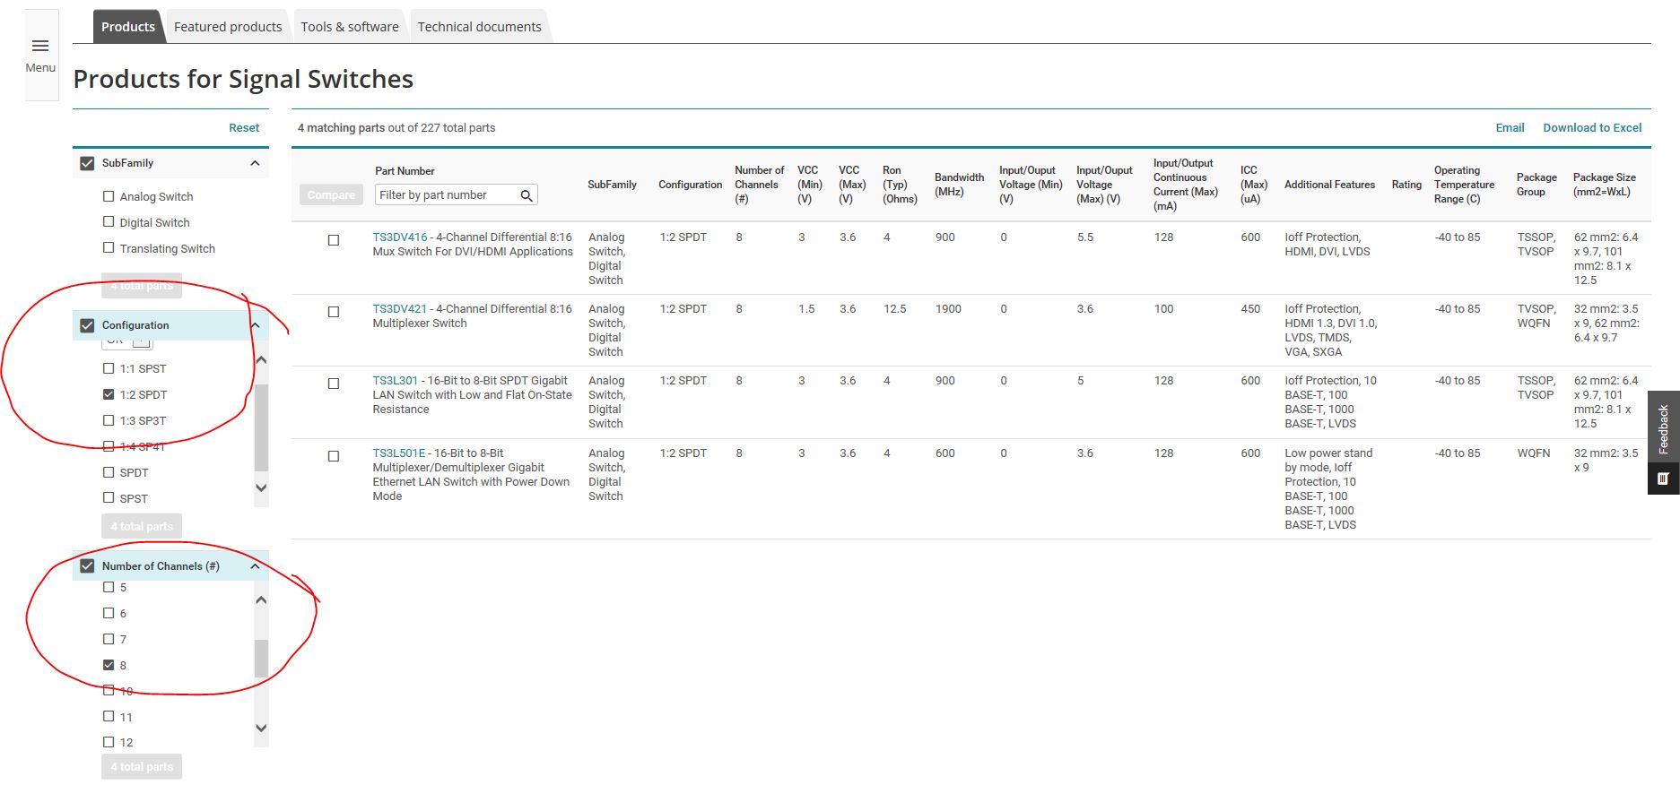Check the 11 channels option
Image resolution: width=1680 pixels, height=785 pixels.
(x=109, y=717)
